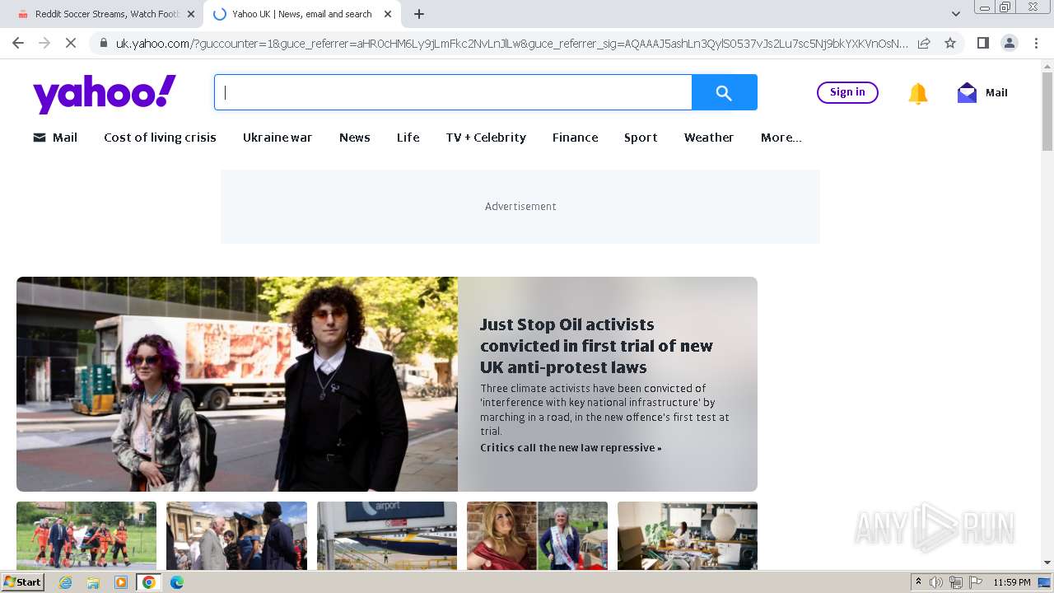Expand the tab search chevron
1054x593 pixels.
coord(956,14)
